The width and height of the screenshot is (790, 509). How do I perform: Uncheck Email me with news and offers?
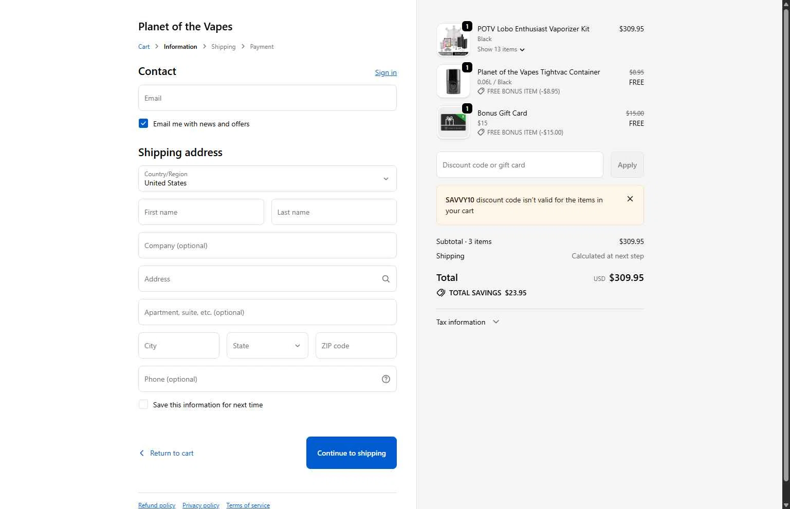(x=143, y=124)
